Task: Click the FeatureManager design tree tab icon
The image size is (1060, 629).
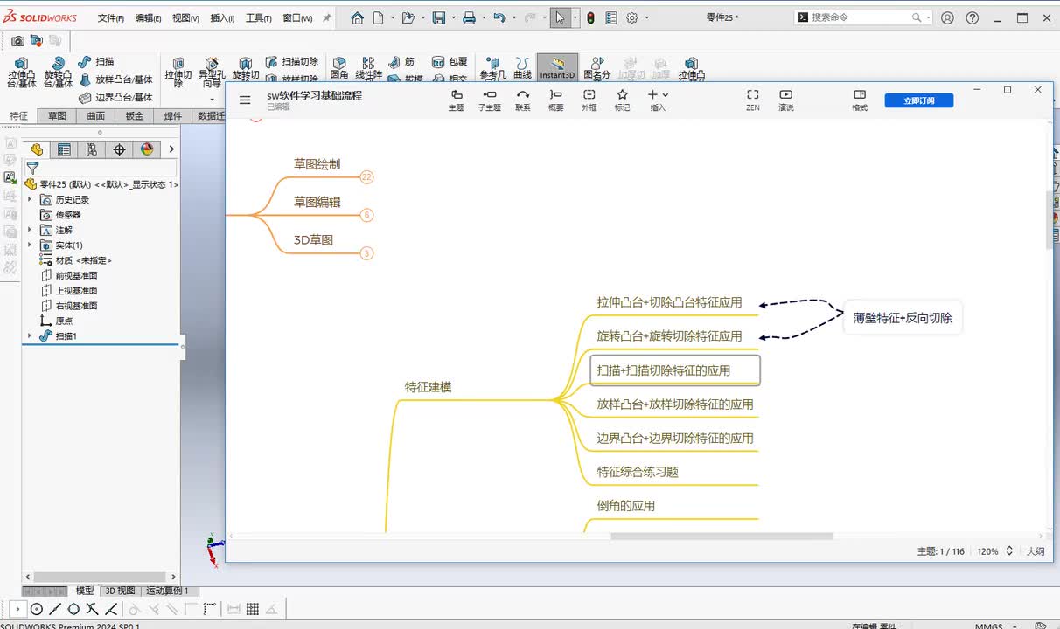Action: tap(36, 149)
